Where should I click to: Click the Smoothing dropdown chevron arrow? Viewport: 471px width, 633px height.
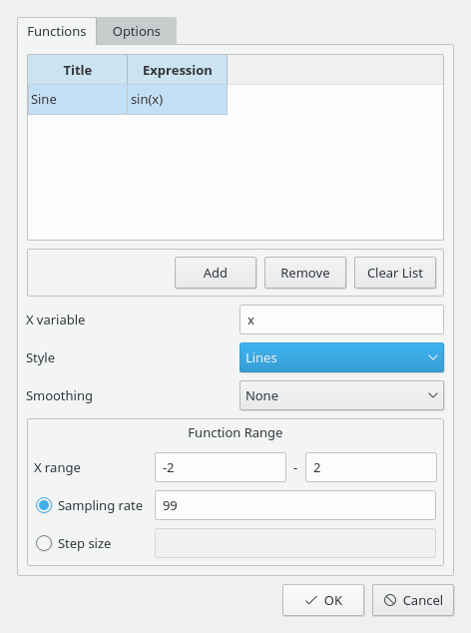pos(433,395)
